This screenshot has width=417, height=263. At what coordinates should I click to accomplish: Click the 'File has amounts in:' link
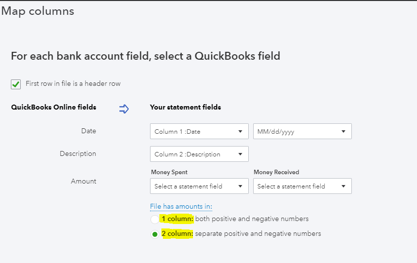(x=181, y=207)
